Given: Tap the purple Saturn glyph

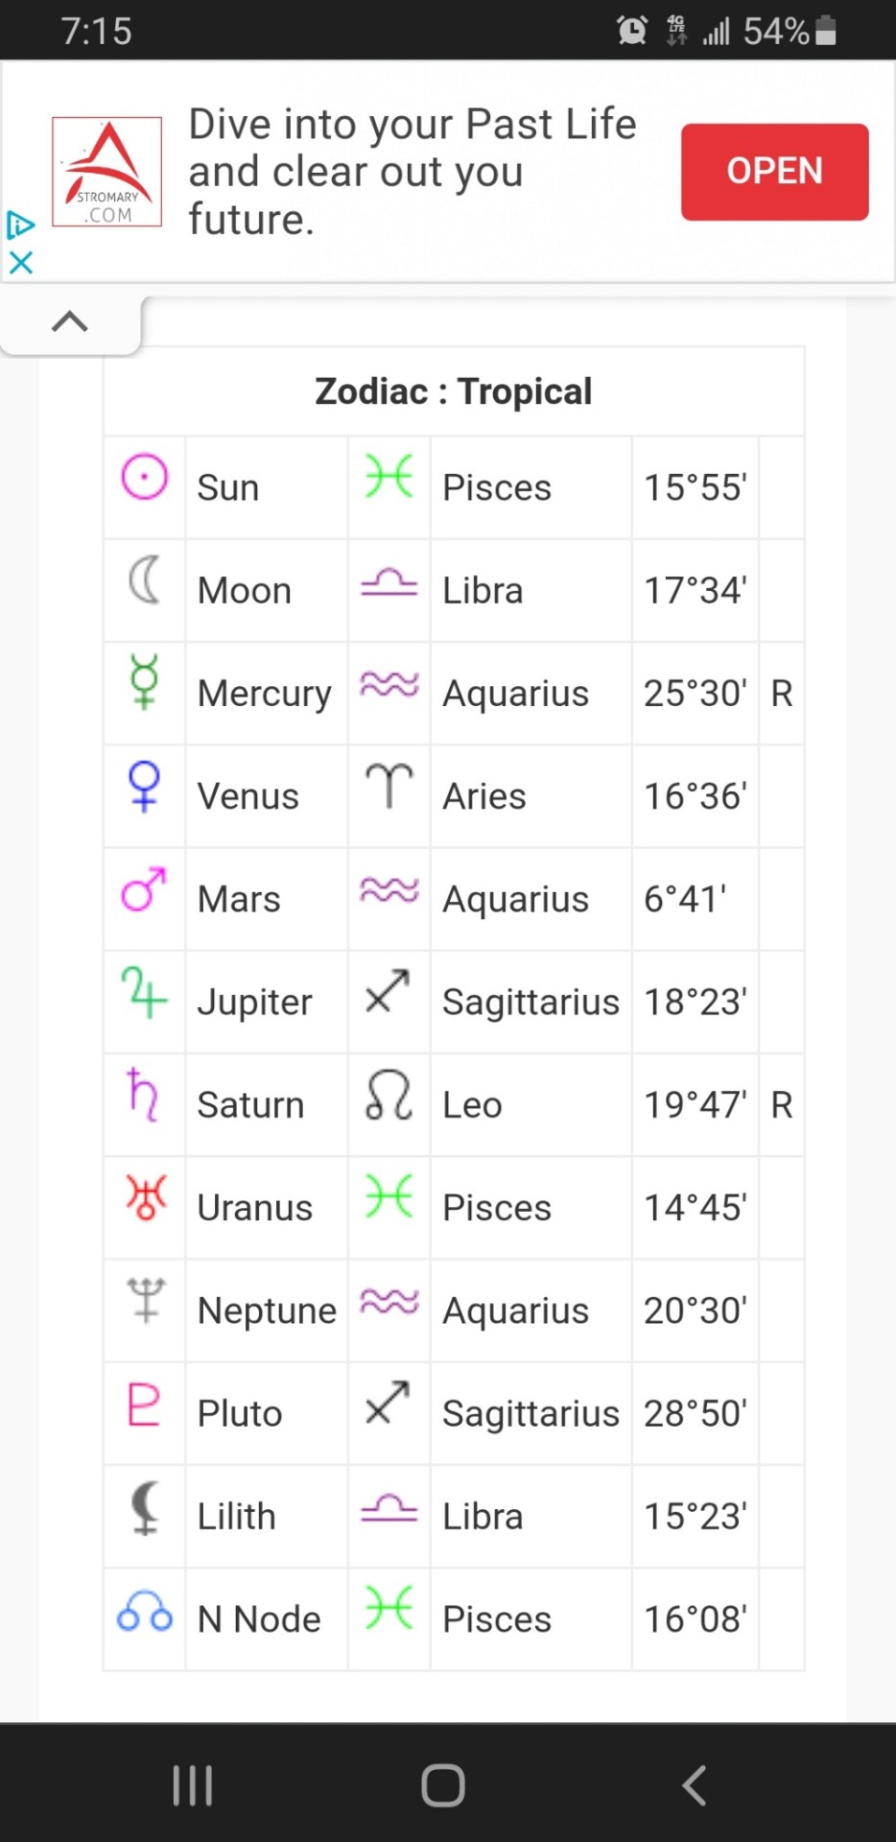Looking at the screenshot, I should (144, 1095).
